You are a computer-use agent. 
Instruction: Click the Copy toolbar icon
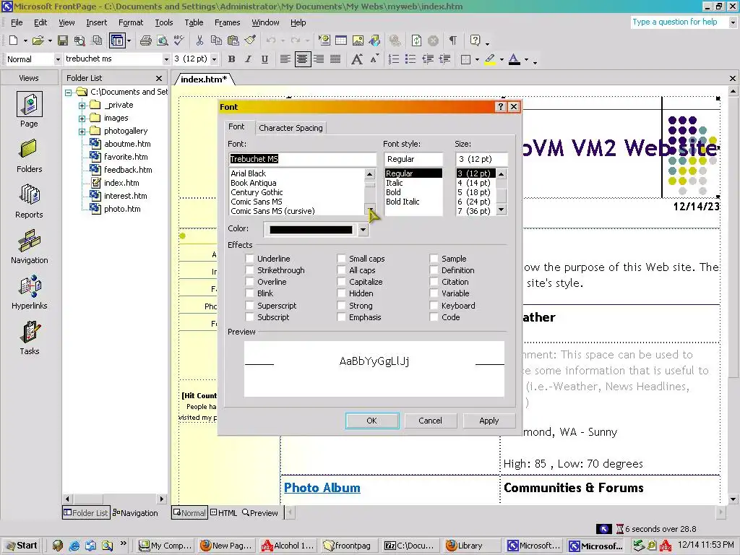[x=216, y=40]
